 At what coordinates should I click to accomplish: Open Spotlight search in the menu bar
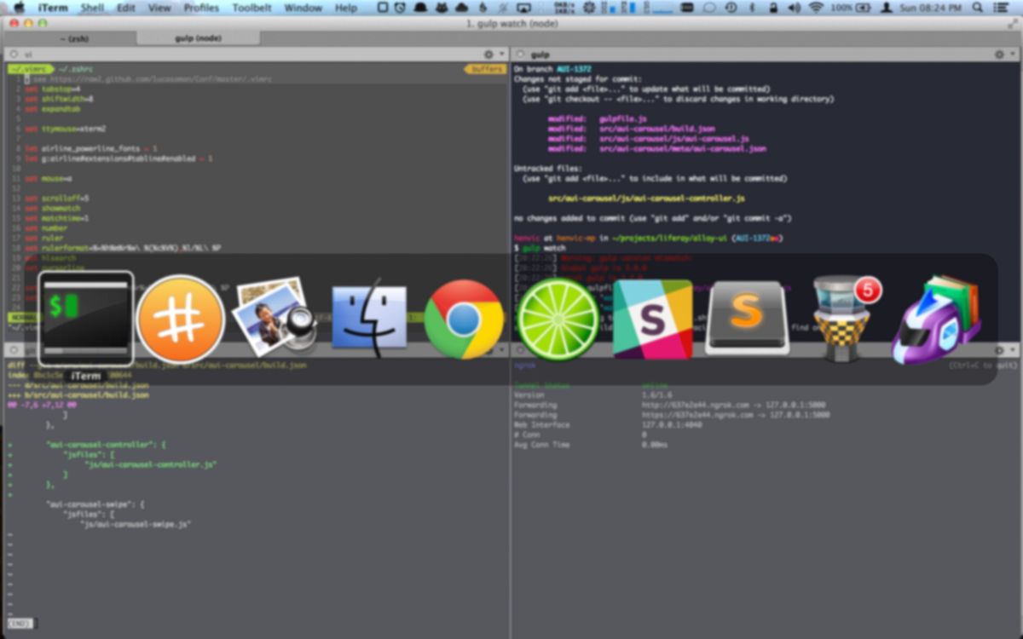977,8
